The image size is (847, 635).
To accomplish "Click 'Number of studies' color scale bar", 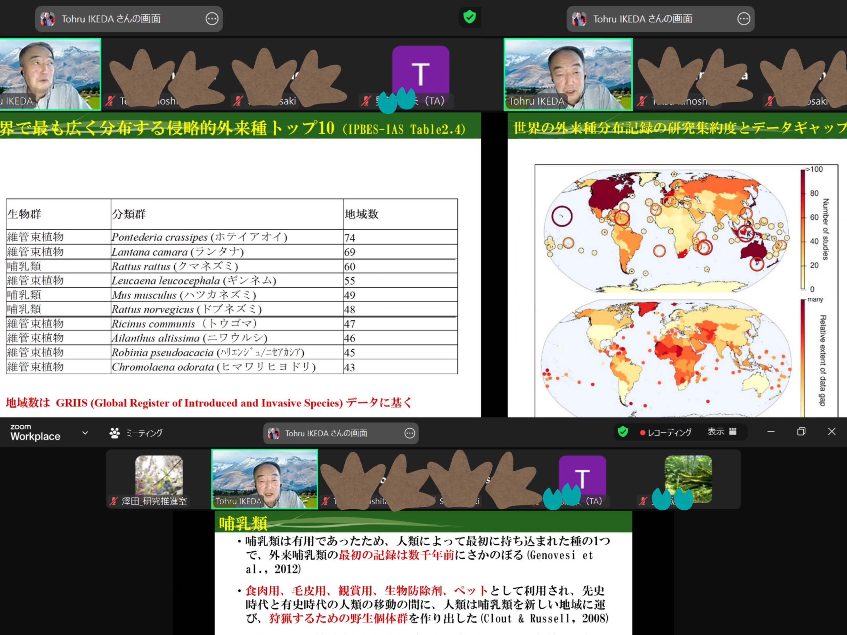I will click(803, 229).
